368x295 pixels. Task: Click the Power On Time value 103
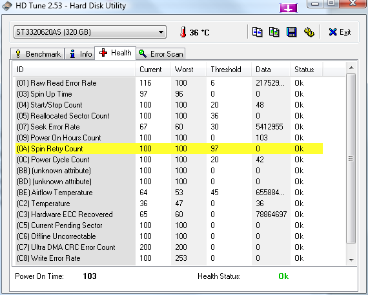pyautogui.click(x=90, y=276)
